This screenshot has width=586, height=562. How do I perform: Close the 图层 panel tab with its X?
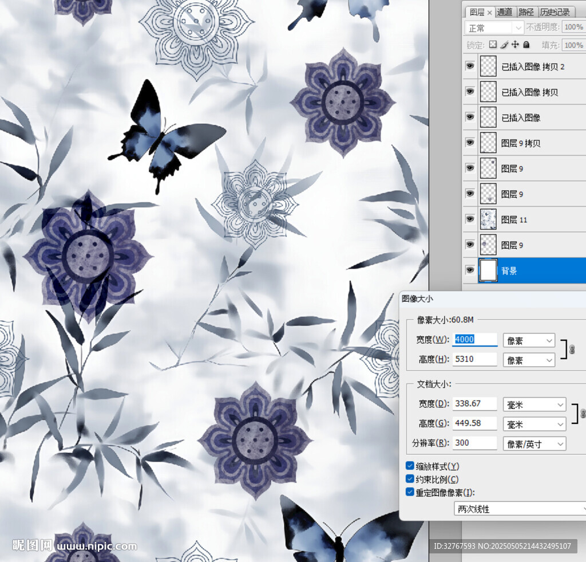click(x=489, y=12)
